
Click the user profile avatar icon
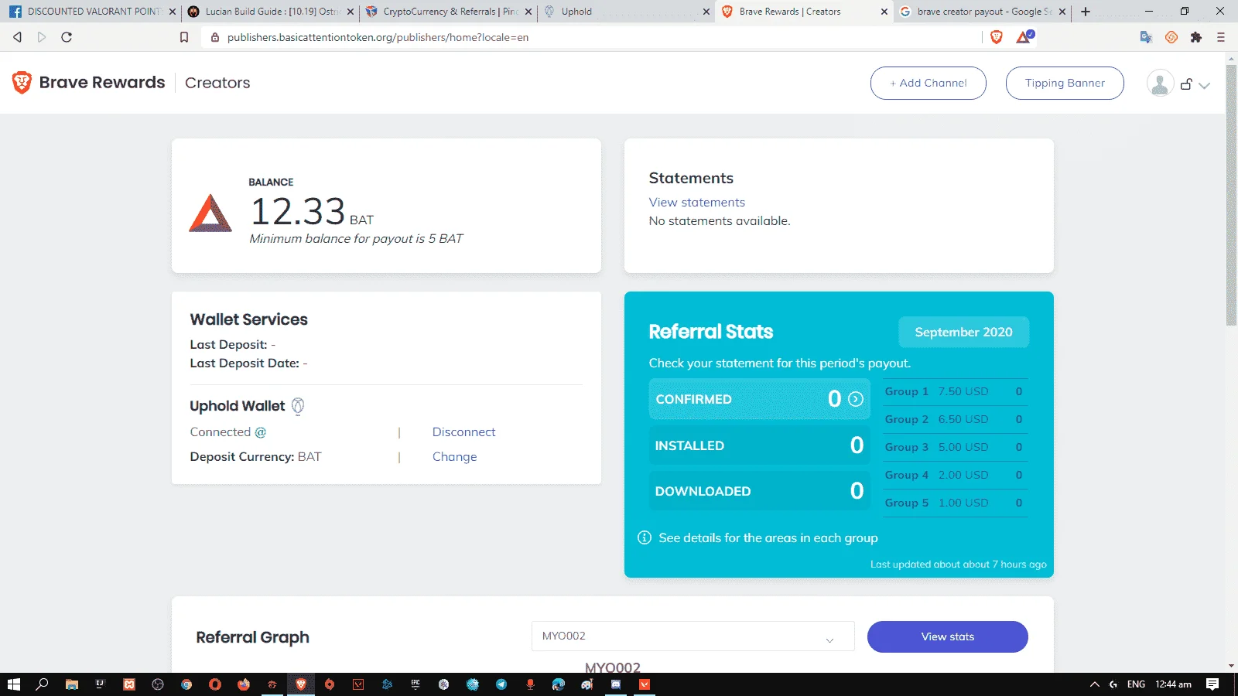[x=1160, y=83]
